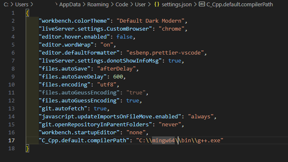Click the string symbol icon before C_Cpp.default.compilerPath
The width and height of the screenshot is (288, 162).
tap(202, 4)
